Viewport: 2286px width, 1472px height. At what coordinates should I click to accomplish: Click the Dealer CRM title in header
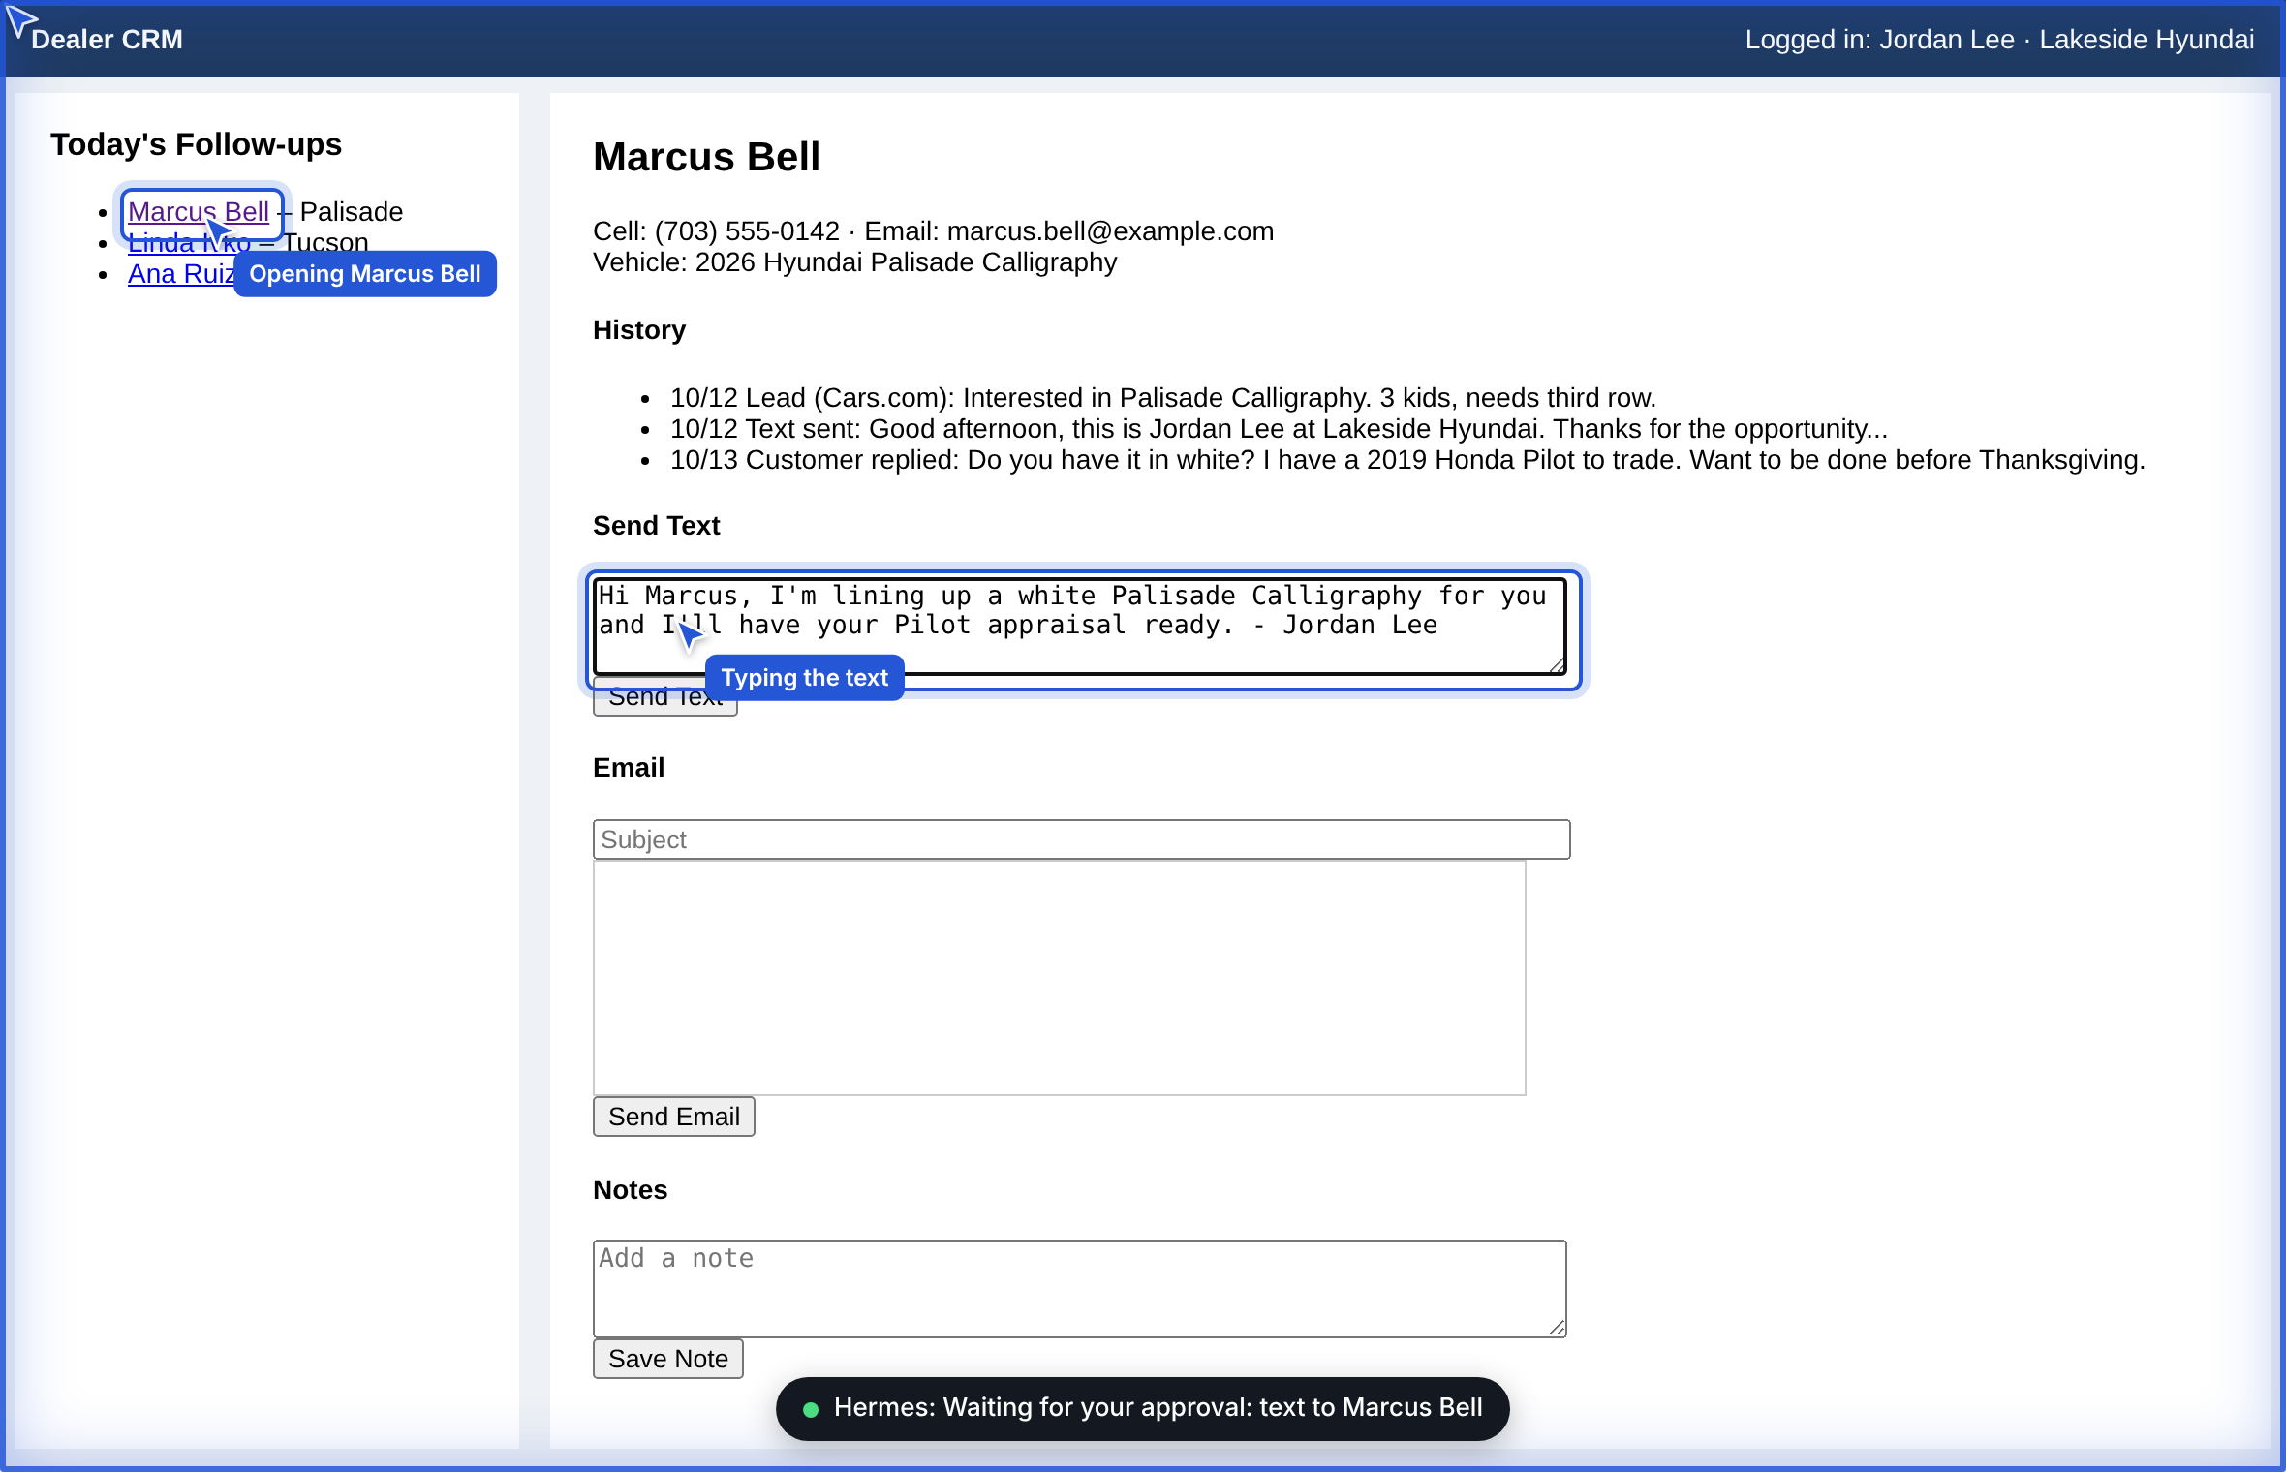click(107, 40)
